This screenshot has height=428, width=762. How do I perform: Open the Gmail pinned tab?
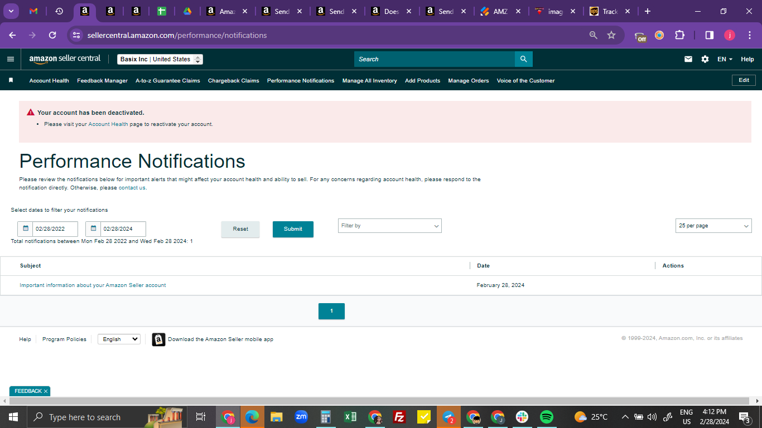coord(33,11)
